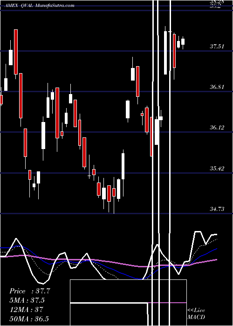Image resolution: width=233 pixels, height=326 pixels.
Task: Click the AMEX QVAL MunafaSutra.com chart title
Action: [x=40, y=6]
